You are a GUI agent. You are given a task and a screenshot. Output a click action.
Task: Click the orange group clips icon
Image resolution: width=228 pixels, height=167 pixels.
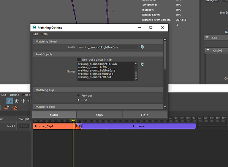point(15,108)
